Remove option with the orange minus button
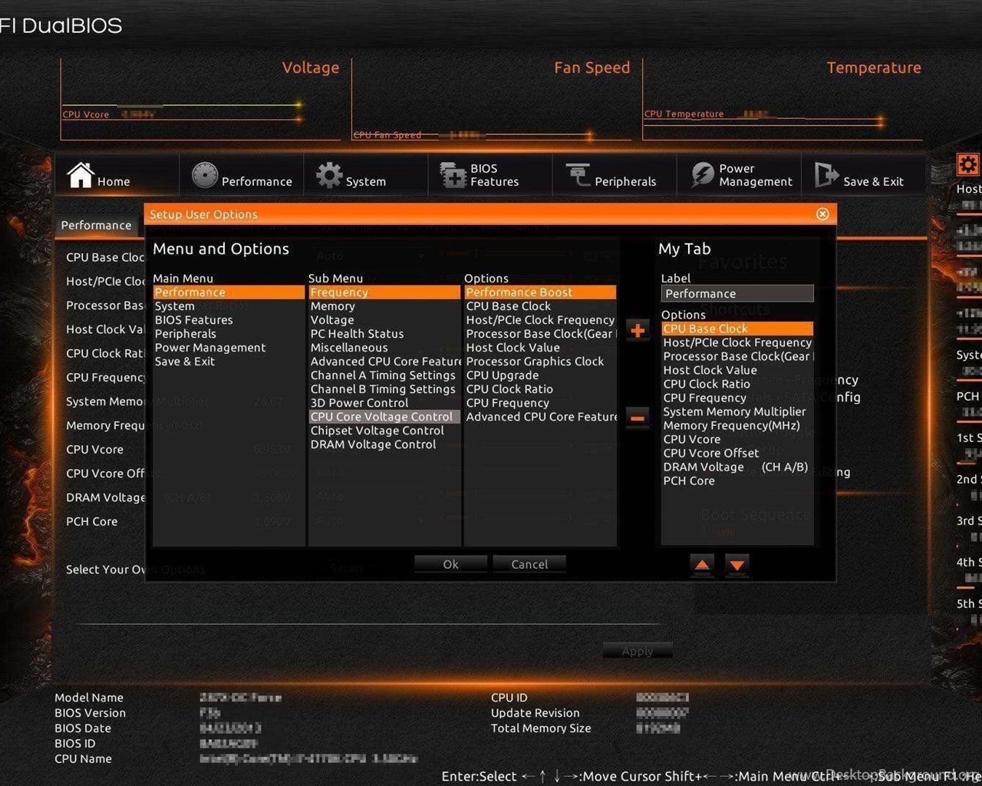The image size is (982, 786). point(638,418)
